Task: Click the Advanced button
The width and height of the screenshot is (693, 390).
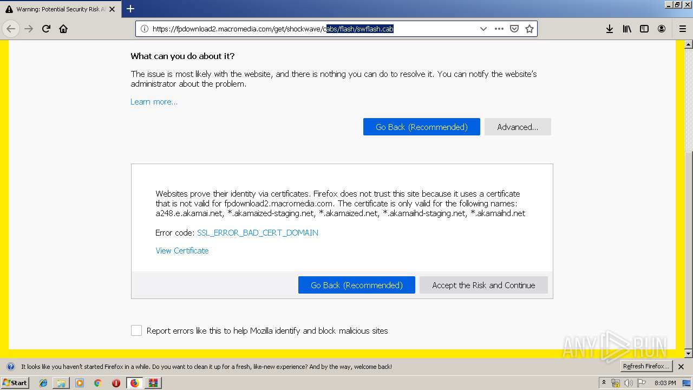Action: point(518,127)
